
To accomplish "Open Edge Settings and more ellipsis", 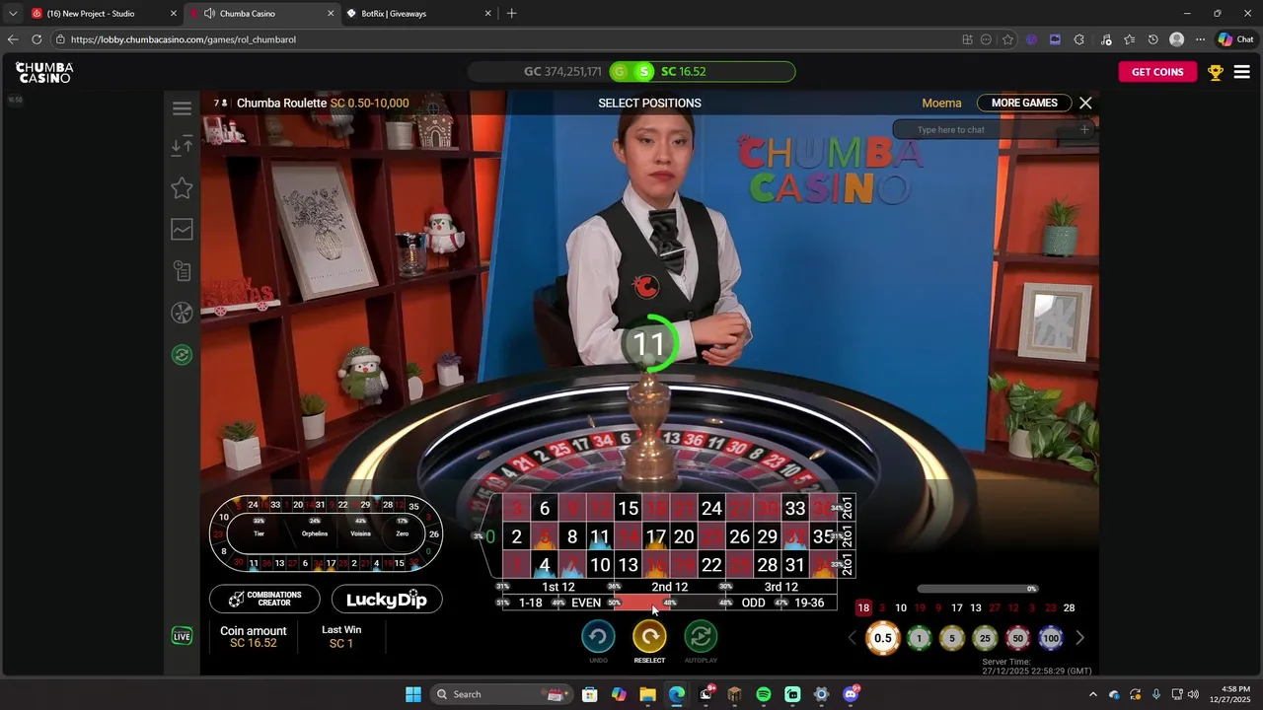I will [x=1200, y=39].
